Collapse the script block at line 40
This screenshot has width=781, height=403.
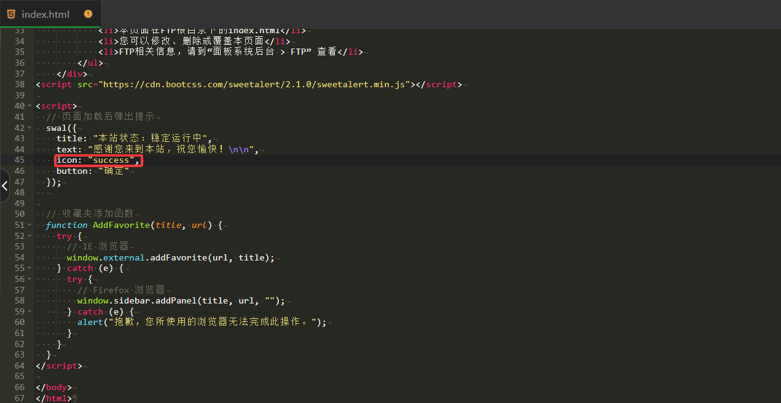pos(31,106)
